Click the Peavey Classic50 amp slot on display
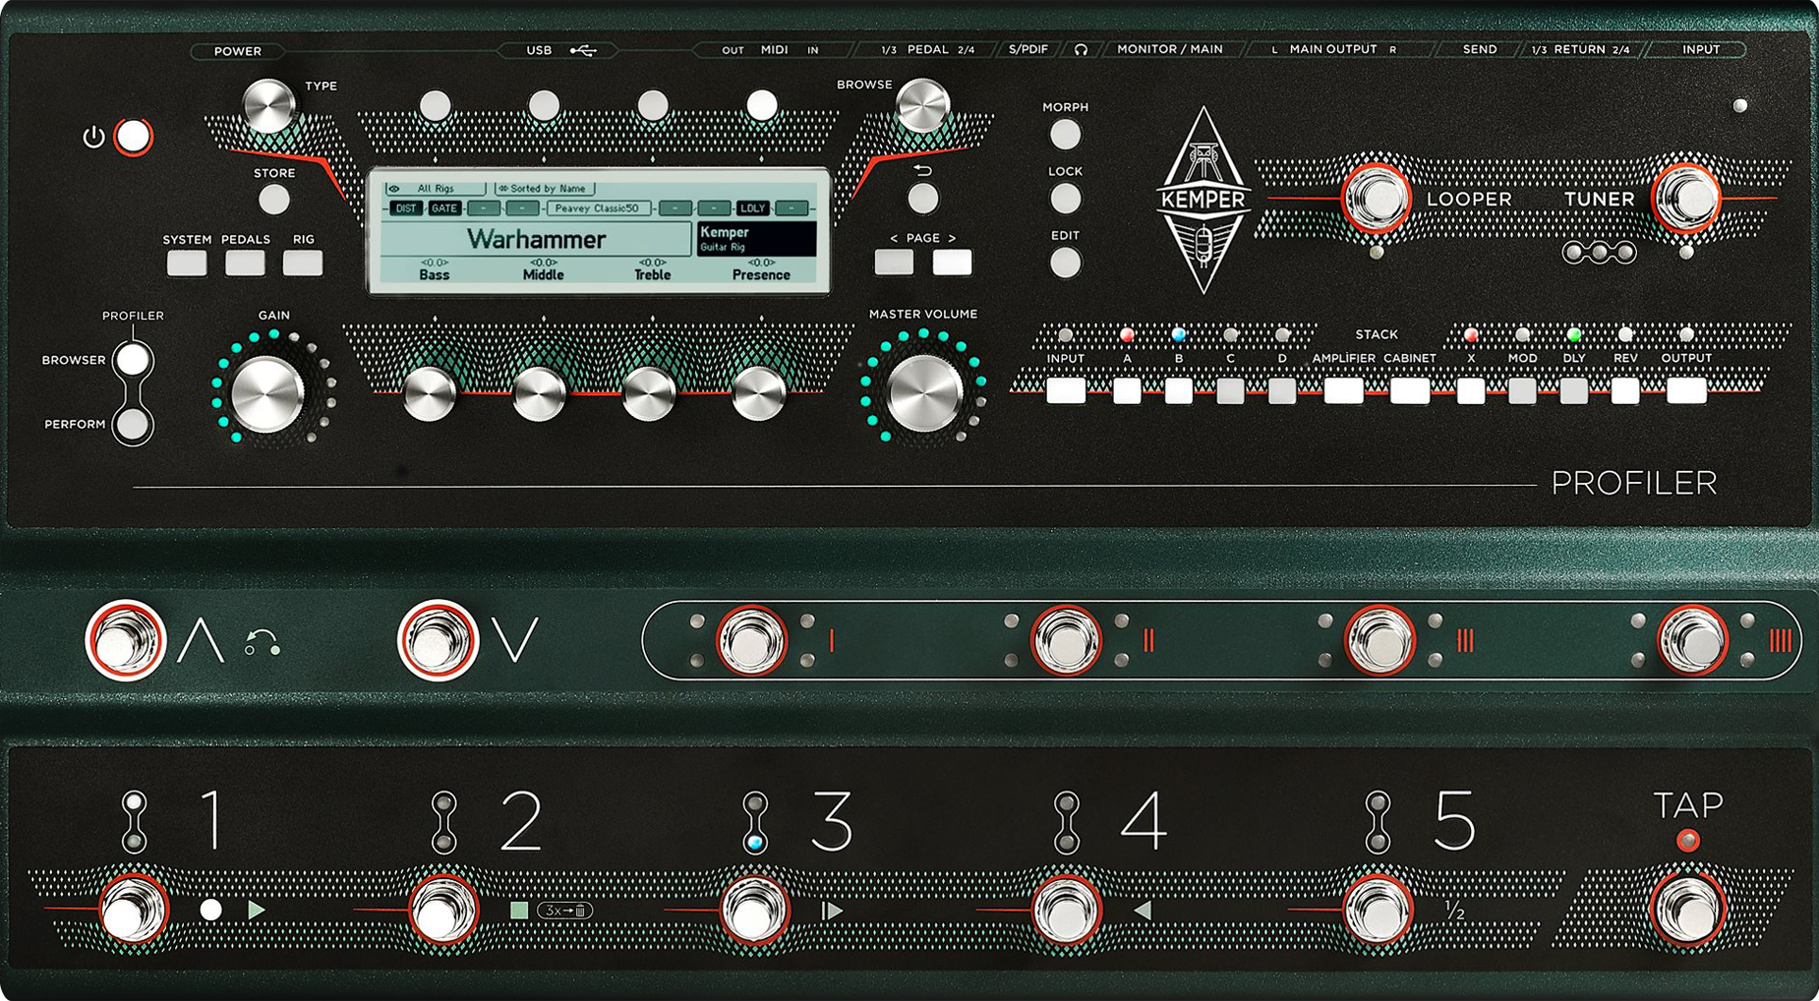The height and width of the screenshot is (1001, 1819). 597,208
